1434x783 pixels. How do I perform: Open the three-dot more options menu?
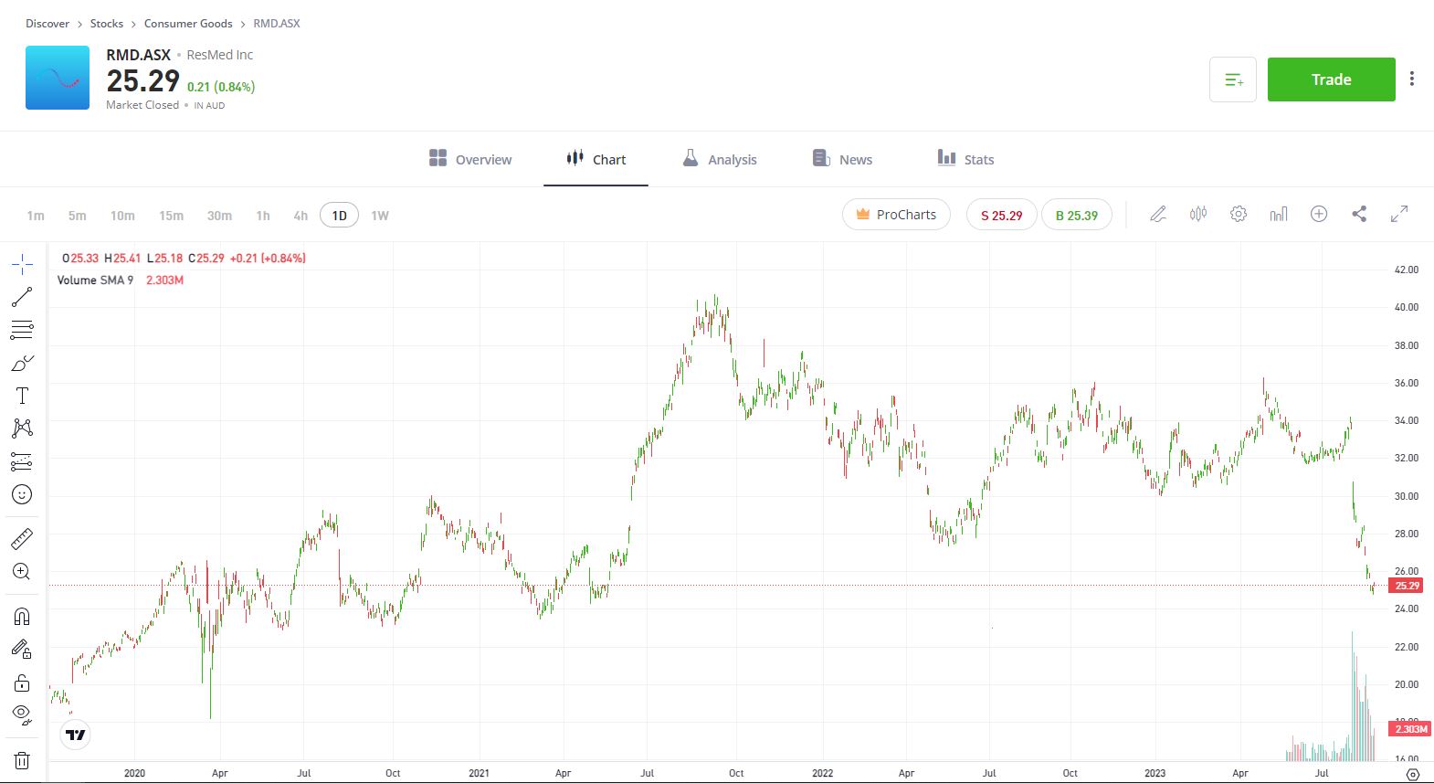(1412, 79)
